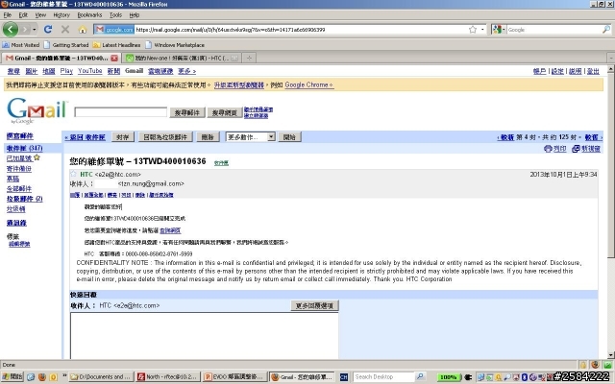
Task: Go back with Firefox Back arrow
Action: coord(11,30)
